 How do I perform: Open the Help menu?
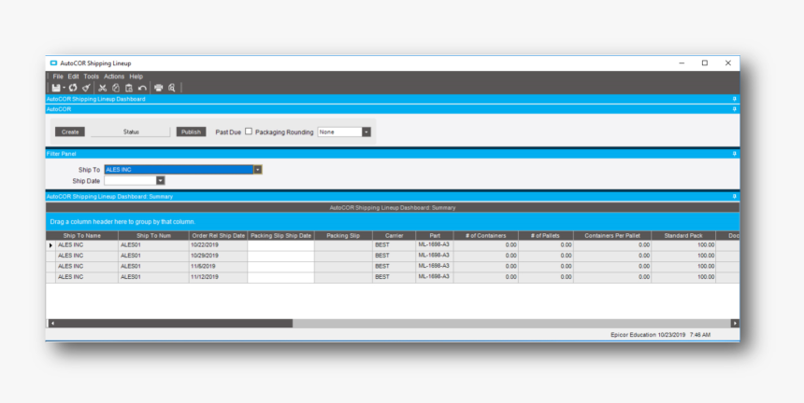(136, 76)
